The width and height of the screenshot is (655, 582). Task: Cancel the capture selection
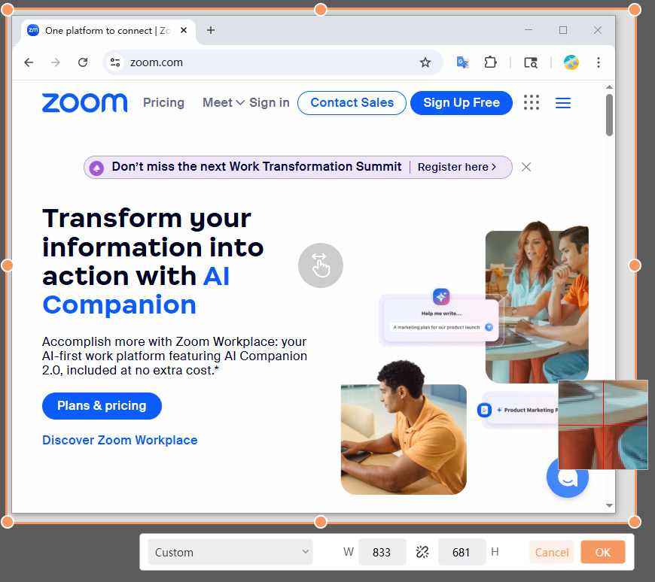point(551,552)
